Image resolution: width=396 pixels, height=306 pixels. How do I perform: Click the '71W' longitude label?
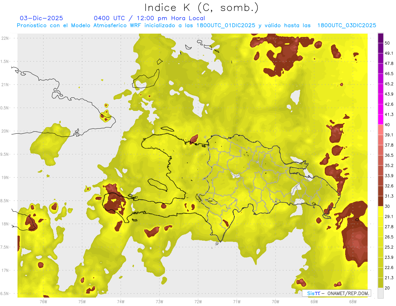(x=237, y=301)
